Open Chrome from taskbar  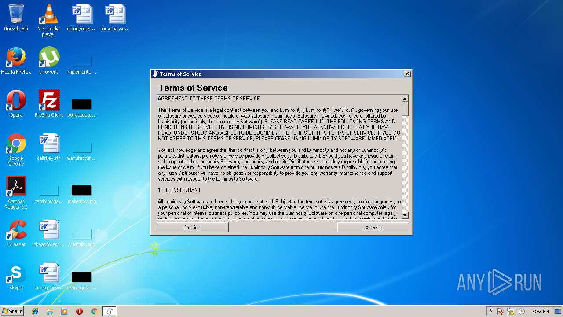[x=94, y=311]
